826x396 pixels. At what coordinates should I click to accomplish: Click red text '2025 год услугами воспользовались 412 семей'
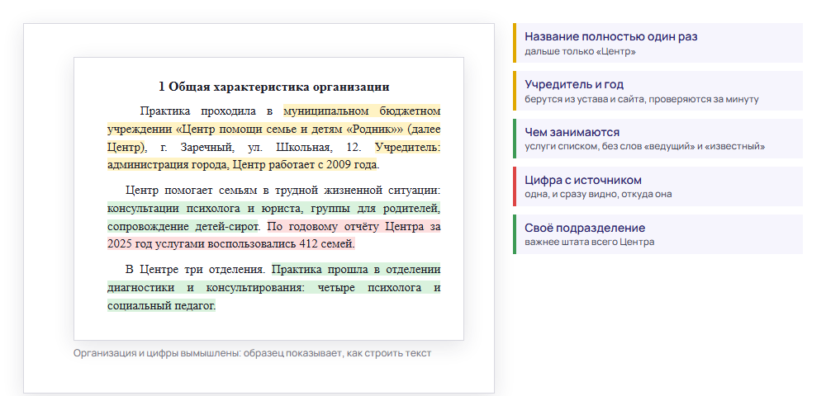tap(231, 243)
